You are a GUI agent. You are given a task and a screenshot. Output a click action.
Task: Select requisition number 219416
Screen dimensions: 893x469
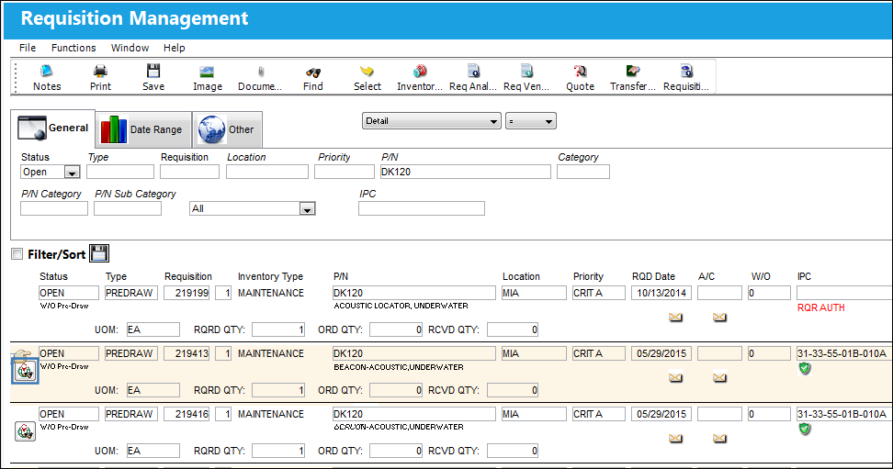tap(187, 414)
